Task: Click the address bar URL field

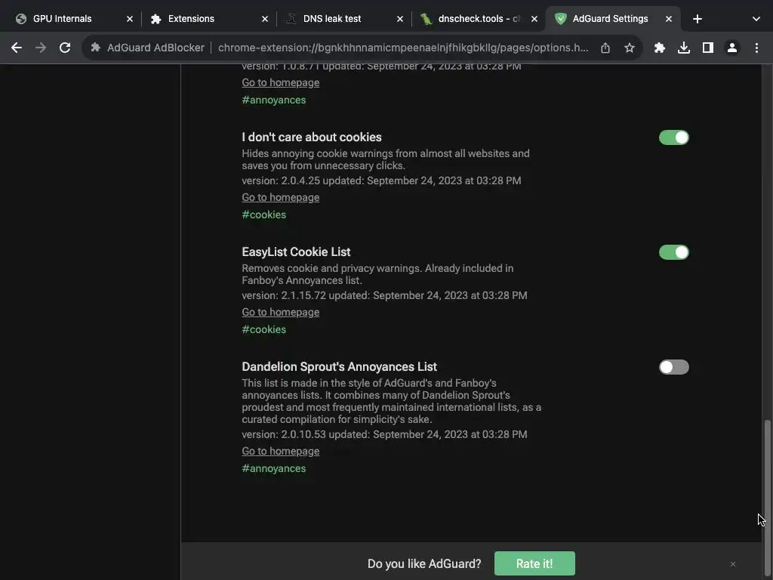Action: [403, 48]
